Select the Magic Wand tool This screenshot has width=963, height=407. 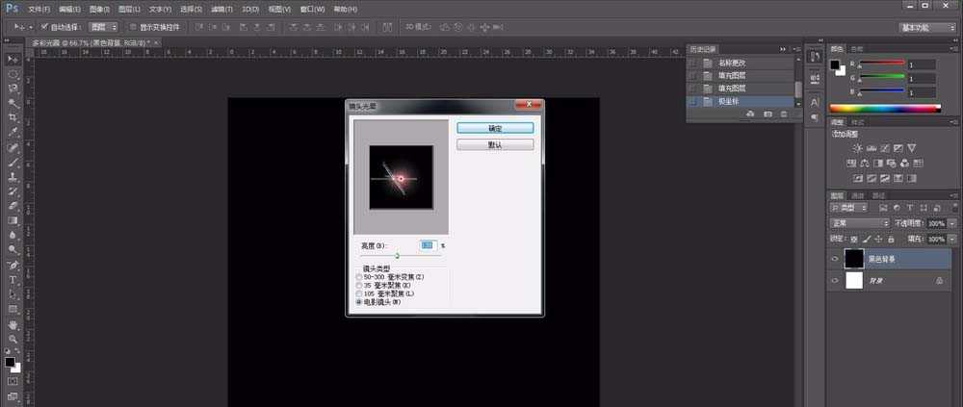pos(13,103)
